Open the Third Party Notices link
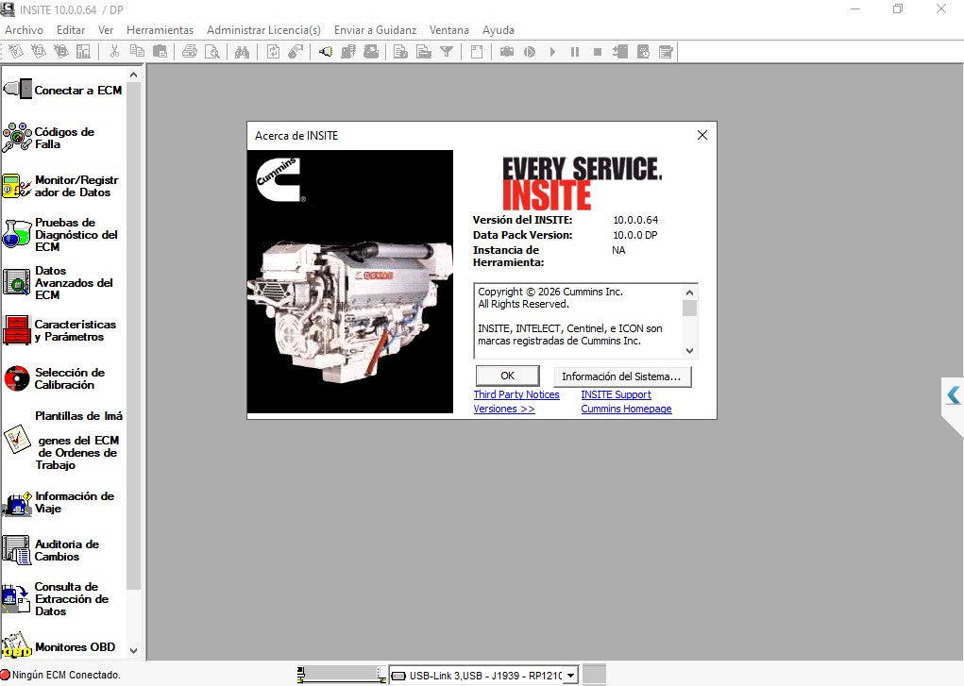964x686 pixels. point(516,394)
